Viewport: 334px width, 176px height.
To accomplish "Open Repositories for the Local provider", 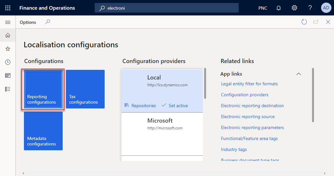I will 140,106.
